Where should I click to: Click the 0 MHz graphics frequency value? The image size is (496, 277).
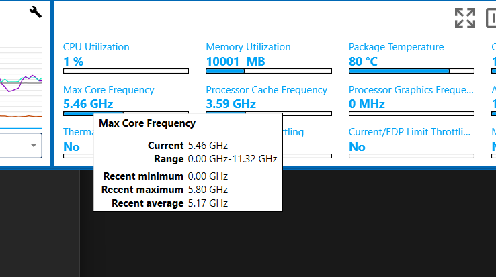[x=366, y=104]
